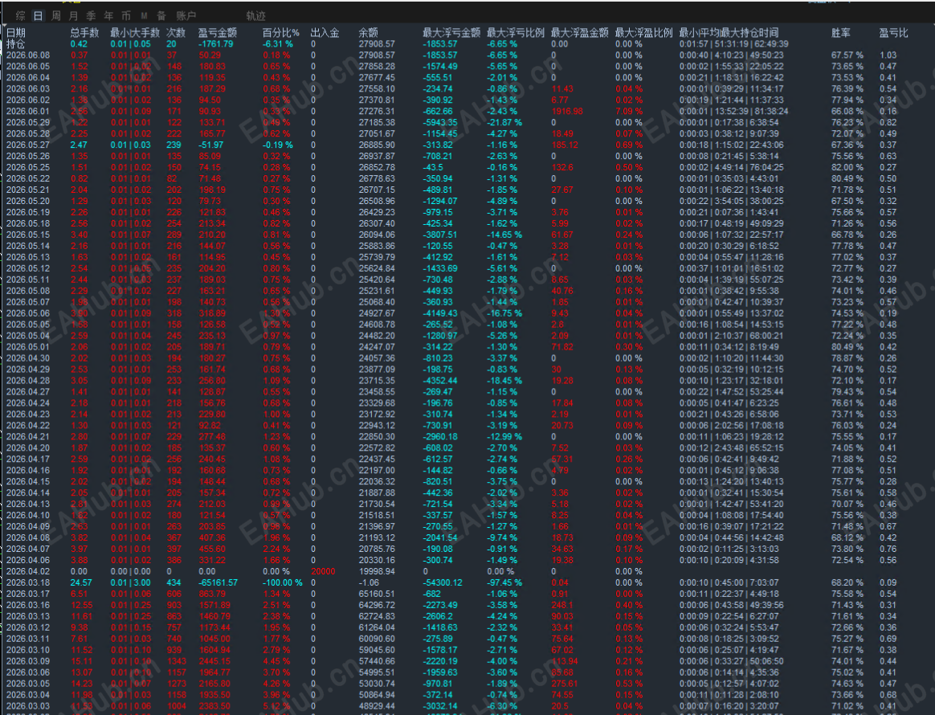This screenshot has width=935, height=715.
Task: Click the 7.09 % floating profit ratio
Action: point(629,112)
